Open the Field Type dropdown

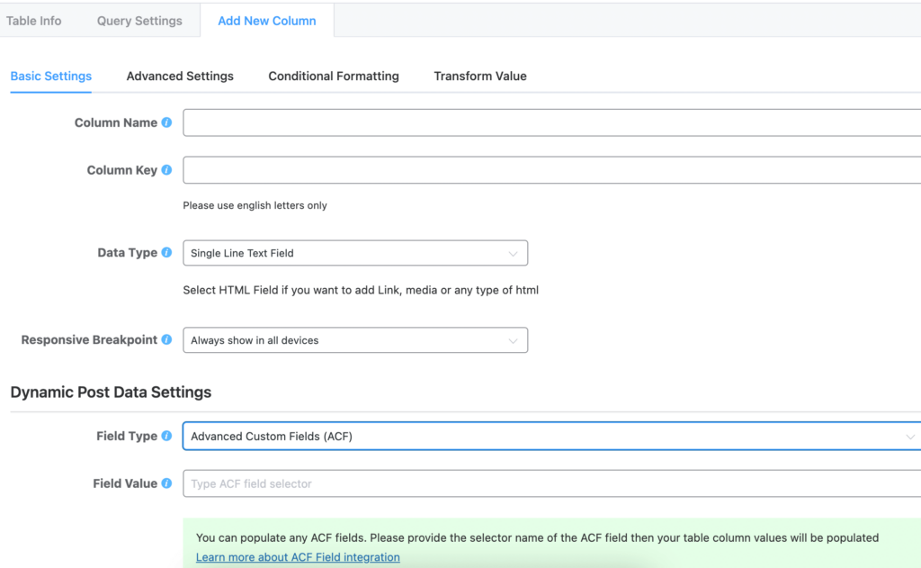tap(551, 437)
